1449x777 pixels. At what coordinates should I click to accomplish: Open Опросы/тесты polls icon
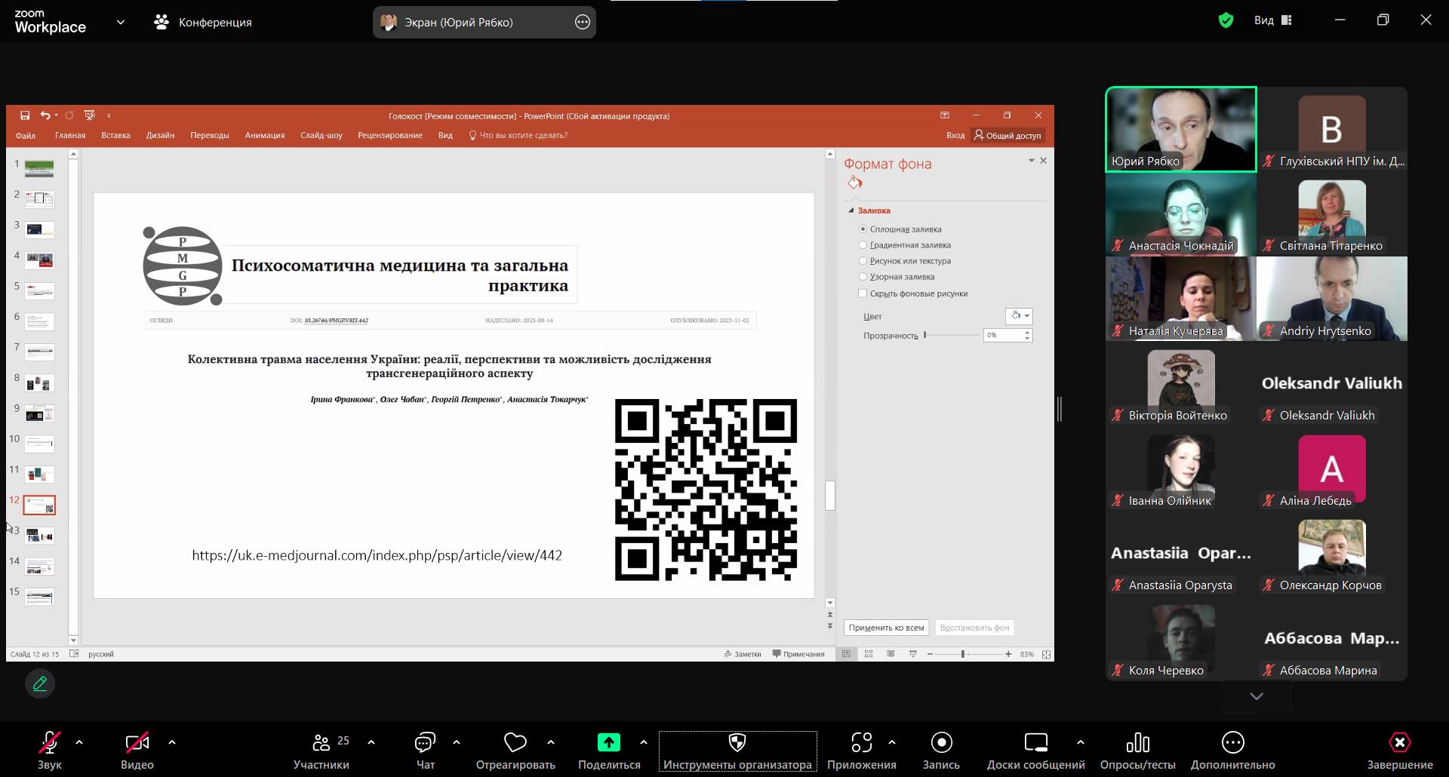click(1137, 742)
